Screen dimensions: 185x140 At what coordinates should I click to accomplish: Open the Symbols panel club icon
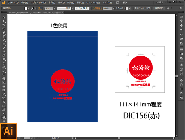[181, 26]
